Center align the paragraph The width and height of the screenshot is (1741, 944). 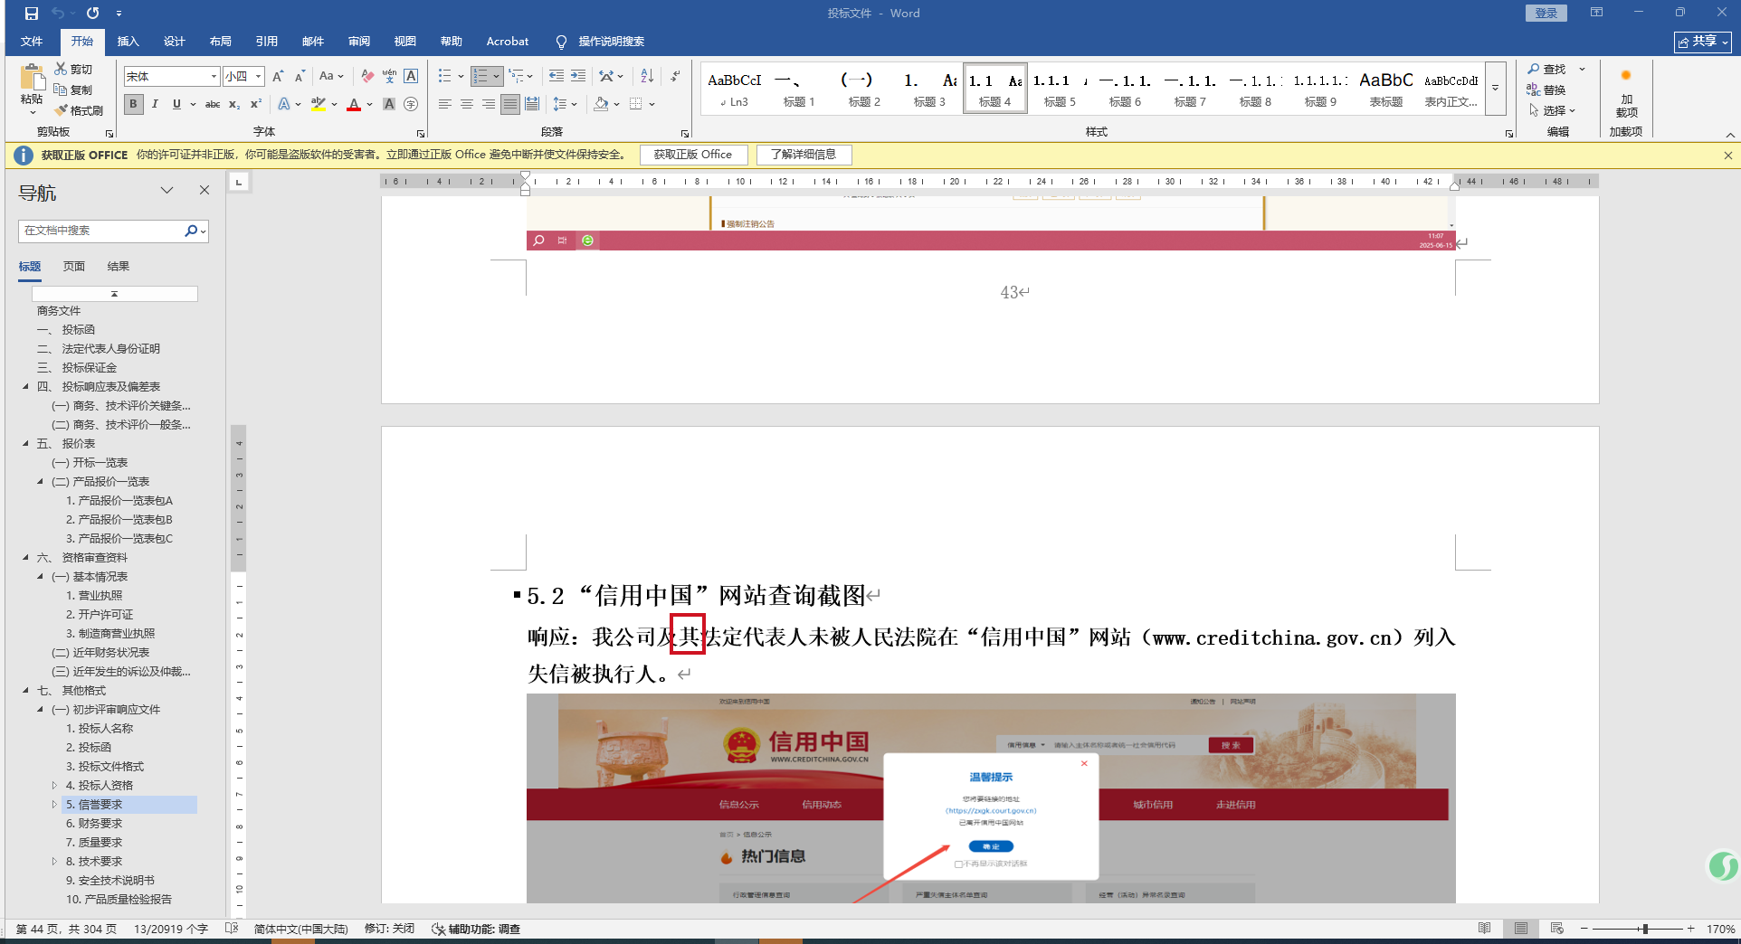(467, 104)
